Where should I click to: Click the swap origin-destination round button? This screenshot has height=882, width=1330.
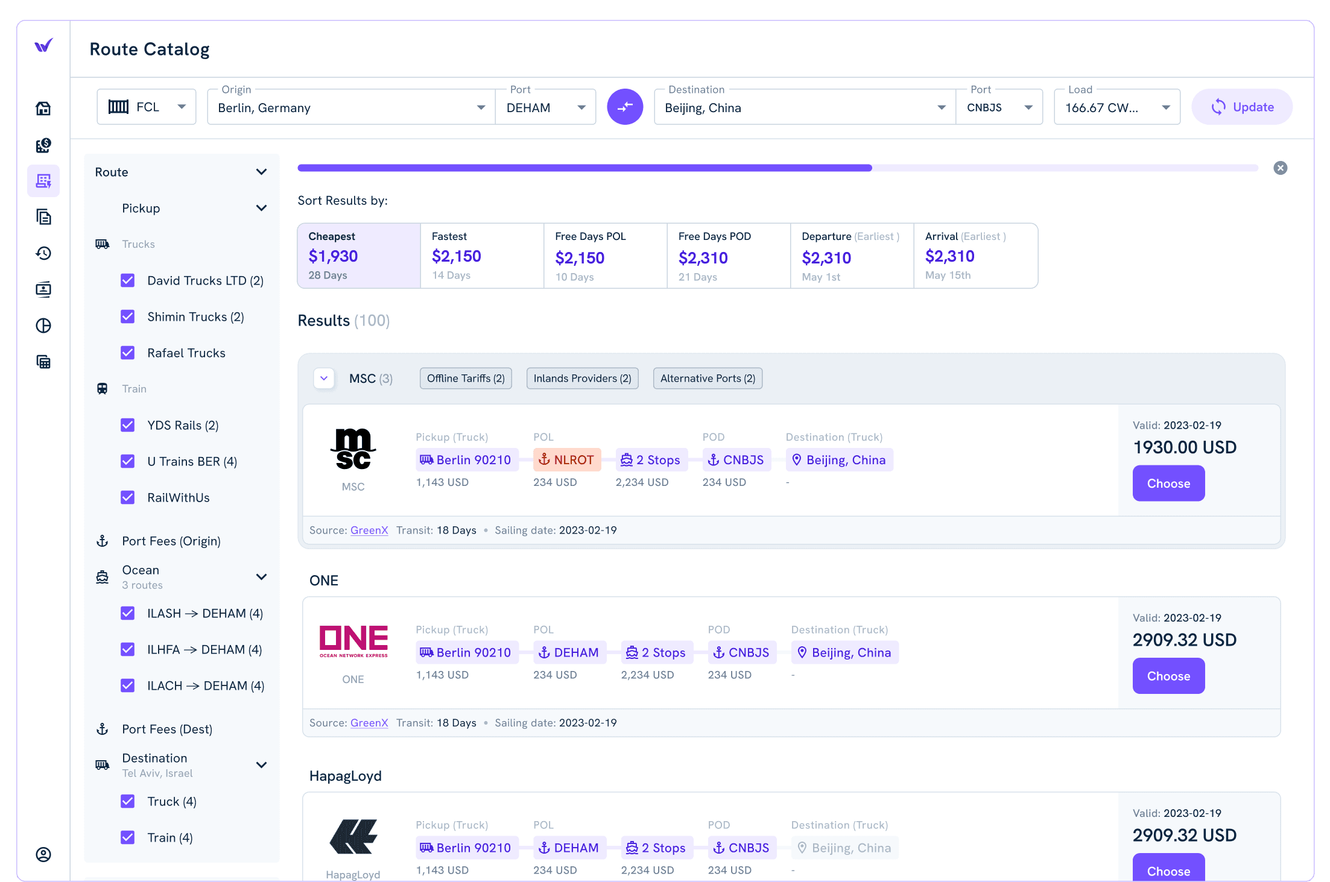point(625,107)
